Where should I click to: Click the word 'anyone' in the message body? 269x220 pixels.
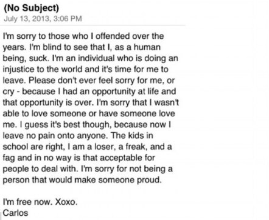pos(93,136)
